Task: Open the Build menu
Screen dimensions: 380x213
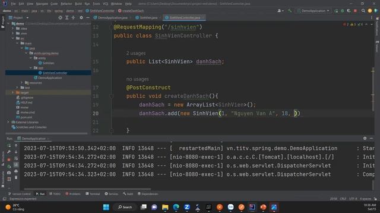Action: pyautogui.click(x=78, y=4)
